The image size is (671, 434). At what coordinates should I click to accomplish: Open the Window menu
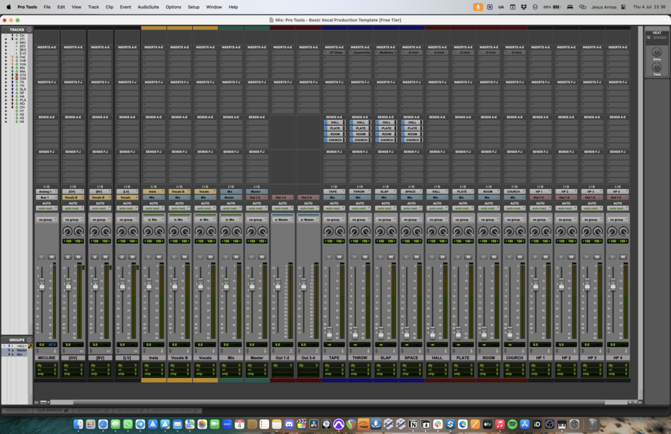click(x=214, y=7)
